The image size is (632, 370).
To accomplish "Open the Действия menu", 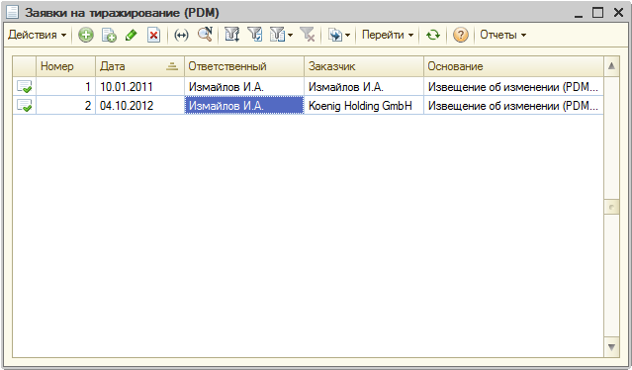I will click(x=37, y=35).
